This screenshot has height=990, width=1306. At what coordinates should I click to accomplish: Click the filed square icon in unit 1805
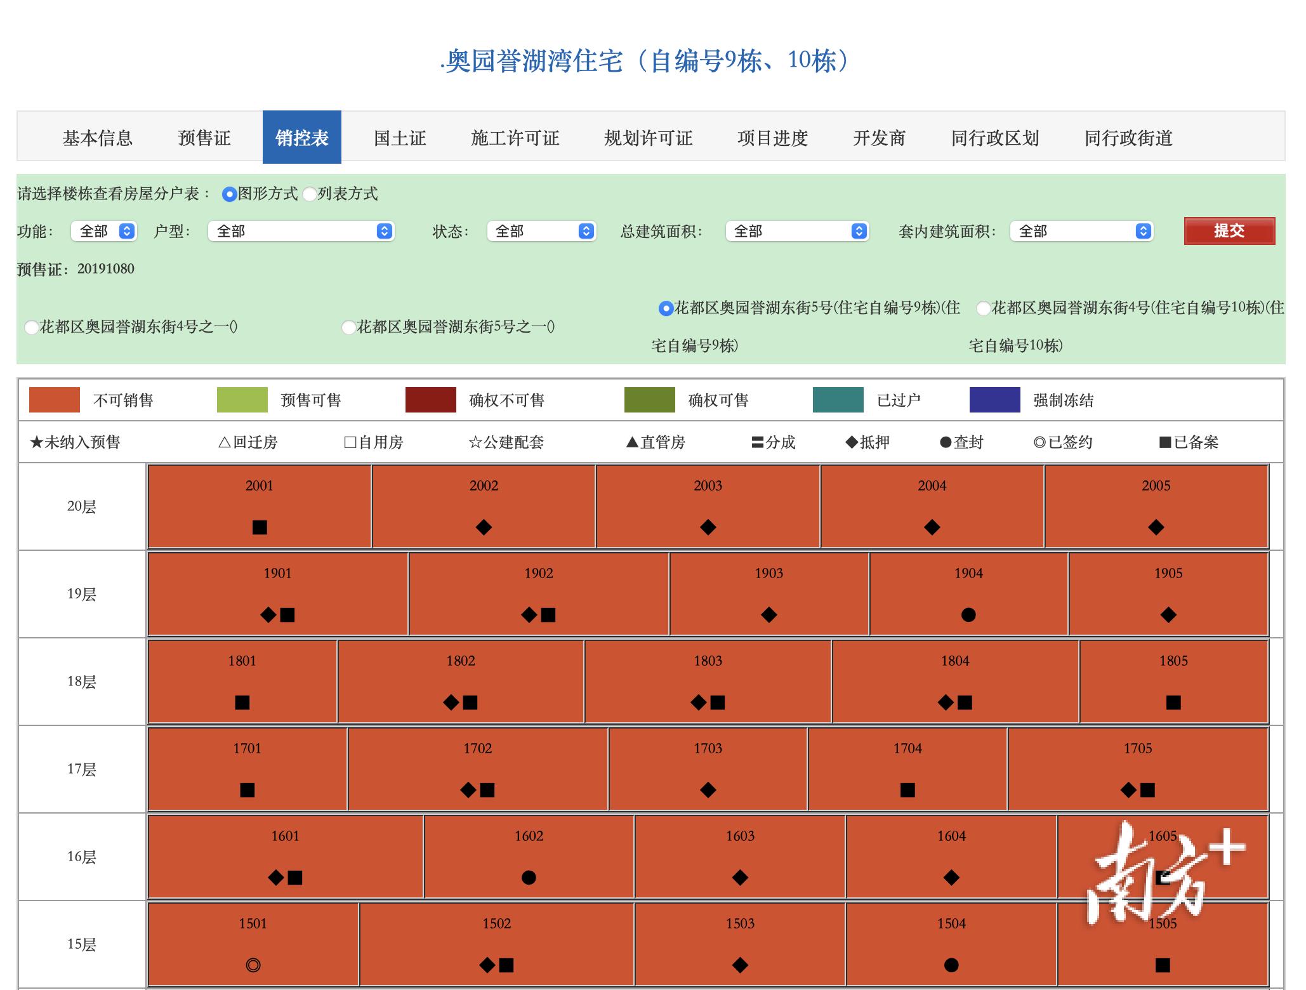(x=1173, y=703)
